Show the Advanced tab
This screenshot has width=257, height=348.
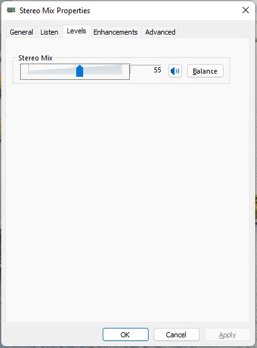(x=160, y=32)
